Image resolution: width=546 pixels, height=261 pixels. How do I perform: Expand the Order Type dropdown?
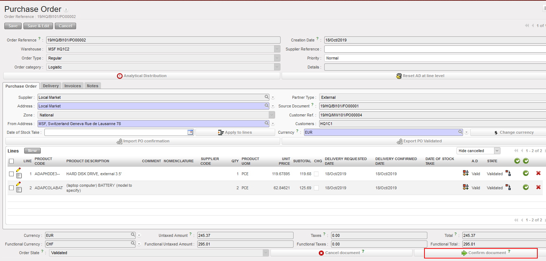pos(277,58)
